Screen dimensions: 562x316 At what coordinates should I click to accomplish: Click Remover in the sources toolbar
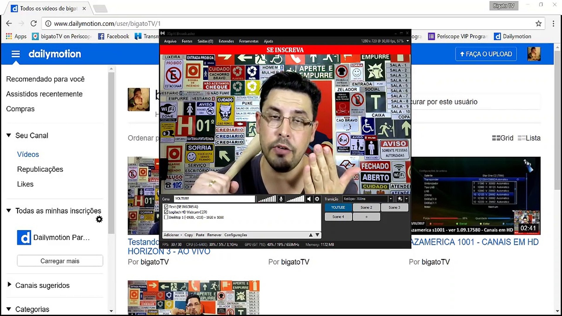click(x=214, y=235)
